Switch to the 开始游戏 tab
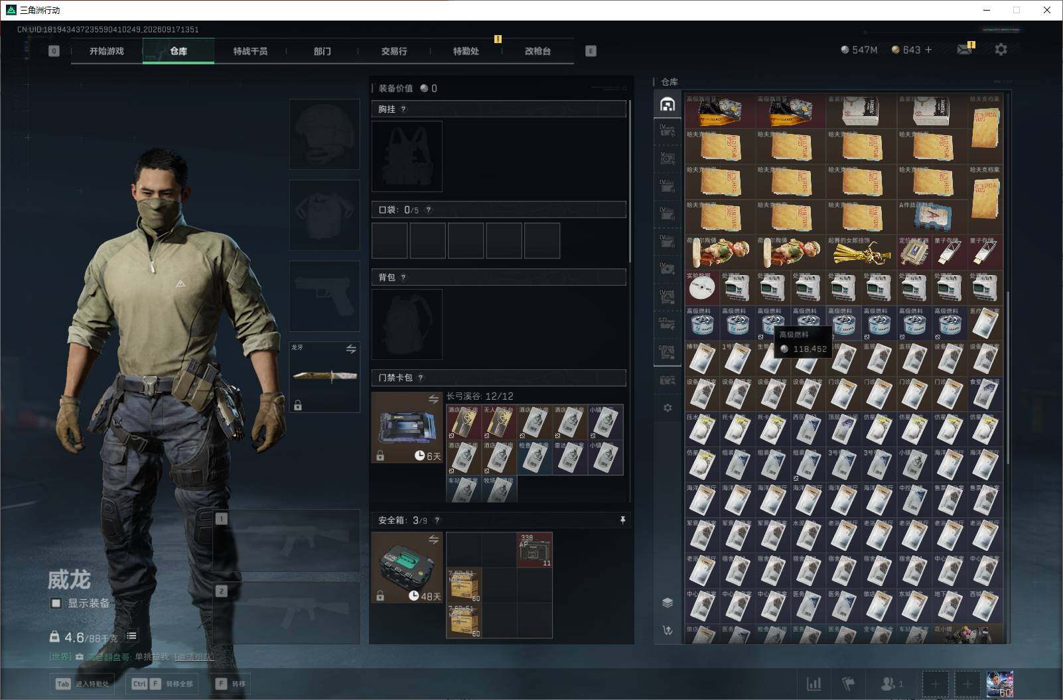Viewport: 1063px width, 700px height. 107,51
